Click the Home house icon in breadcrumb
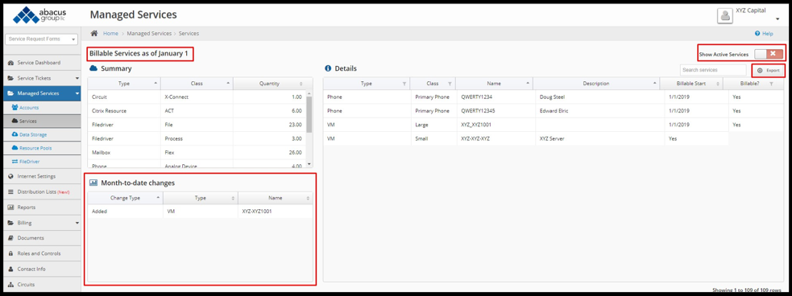 (94, 33)
